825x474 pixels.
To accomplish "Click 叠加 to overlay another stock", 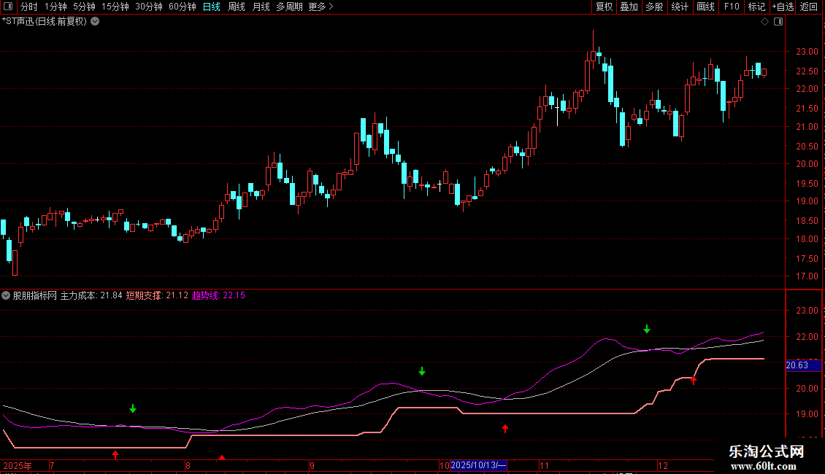I will [629, 7].
